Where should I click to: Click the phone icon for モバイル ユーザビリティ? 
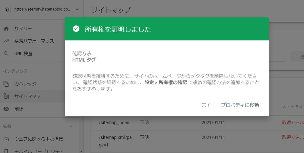pyautogui.click(x=6, y=151)
